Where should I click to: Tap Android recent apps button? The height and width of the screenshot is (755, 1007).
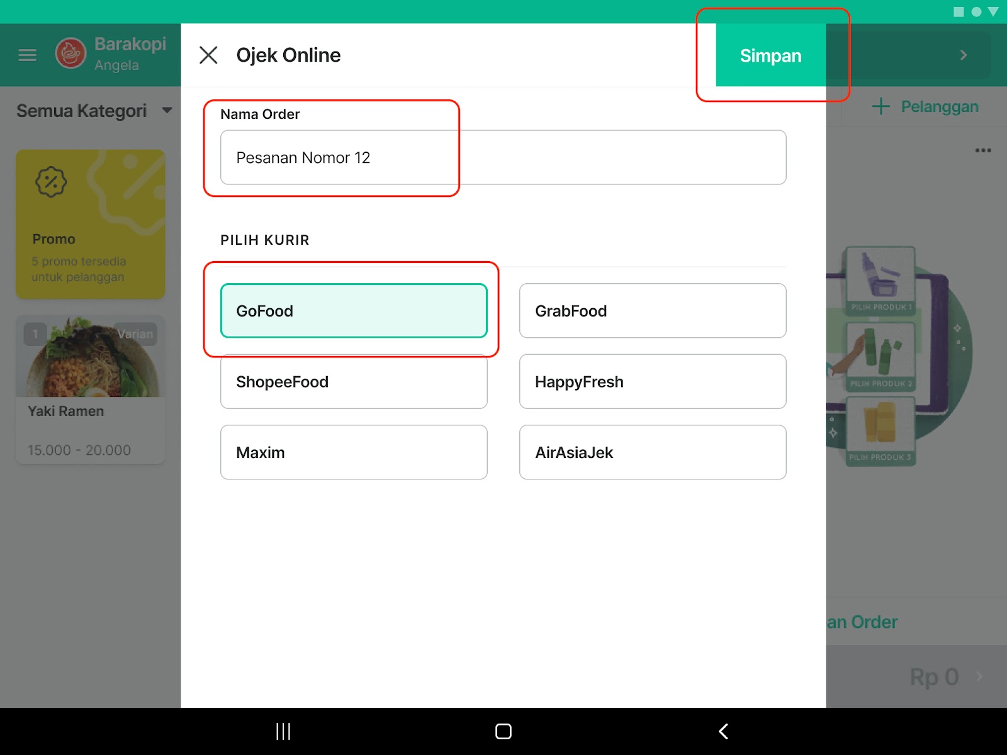(x=283, y=731)
